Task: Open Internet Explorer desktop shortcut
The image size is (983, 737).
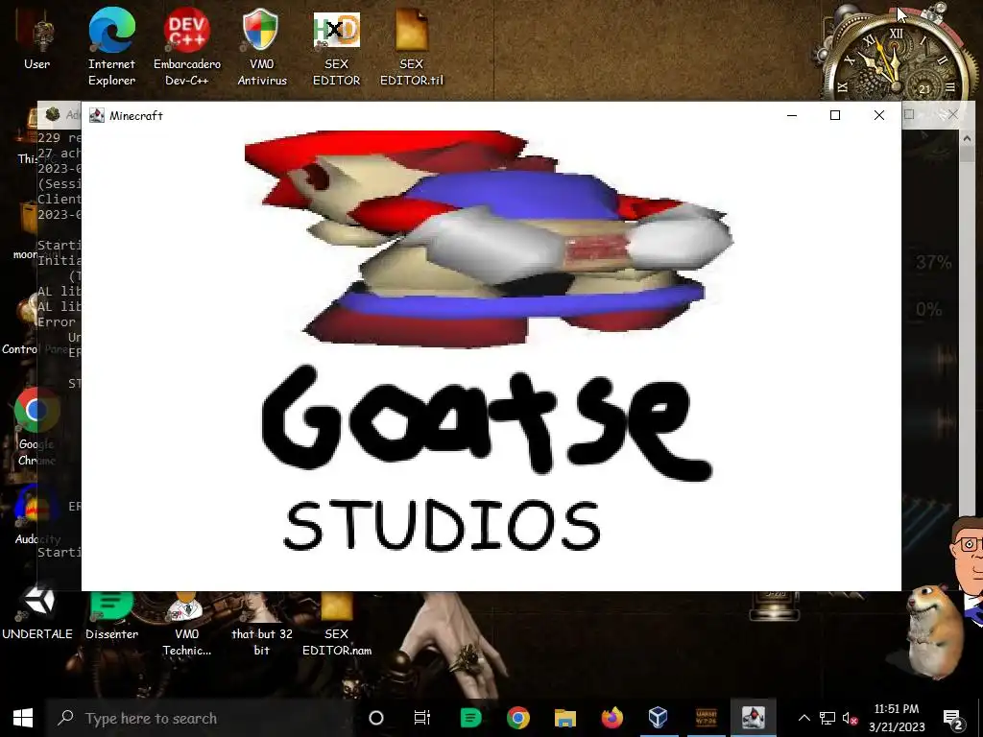Action: click(x=111, y=47)
